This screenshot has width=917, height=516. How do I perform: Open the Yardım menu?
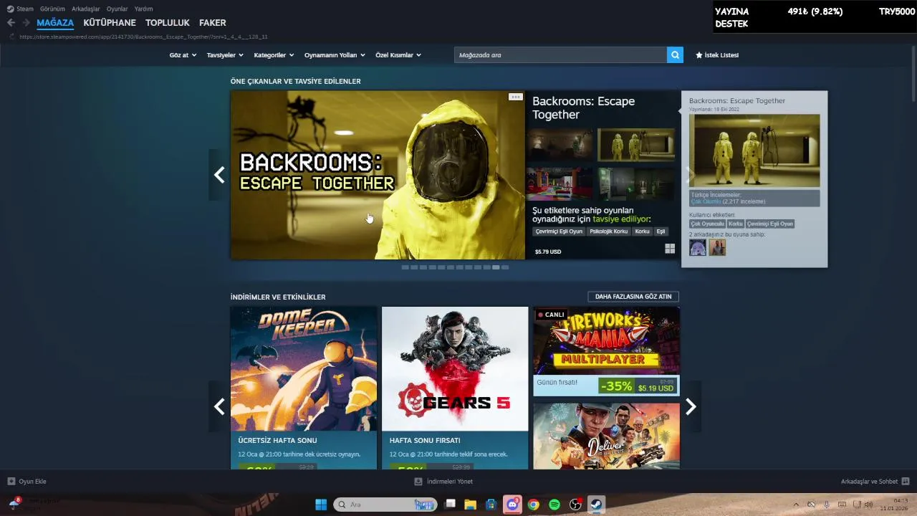click(x=143, y=9)
